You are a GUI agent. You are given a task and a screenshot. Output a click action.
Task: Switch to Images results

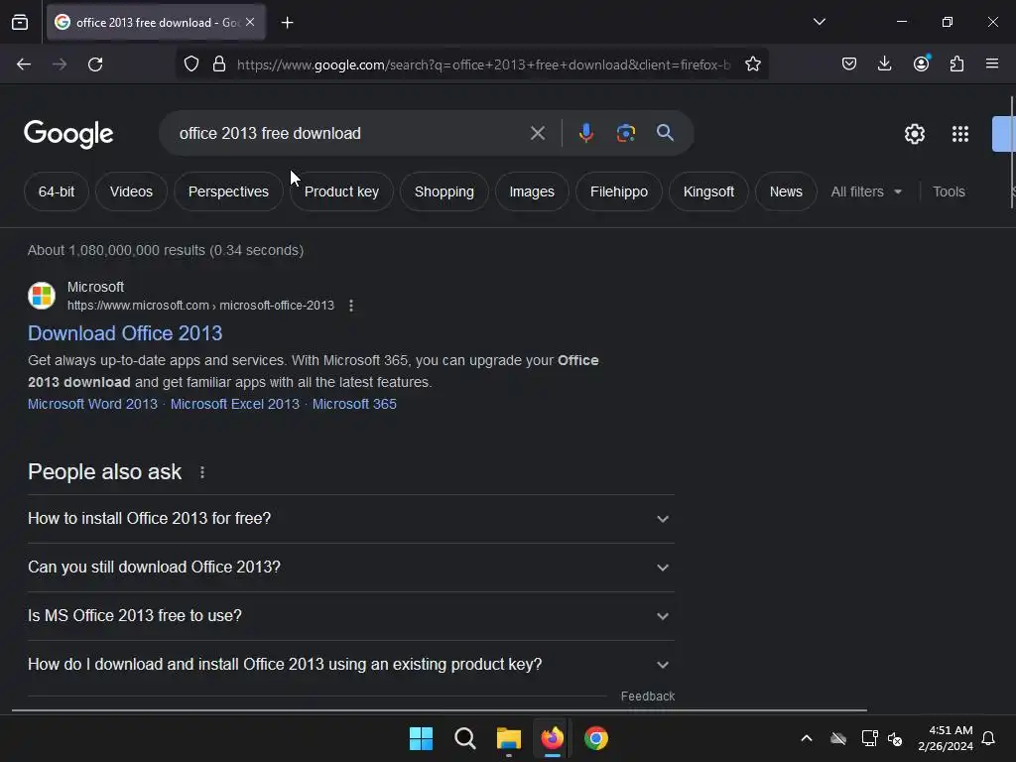point(532,191)
